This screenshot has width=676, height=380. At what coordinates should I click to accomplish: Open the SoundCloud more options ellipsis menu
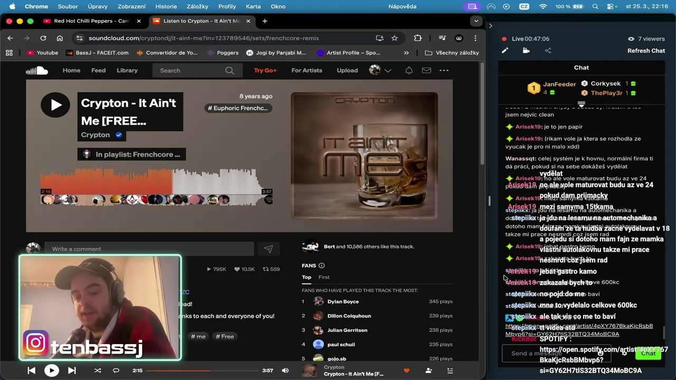point(444,70)
